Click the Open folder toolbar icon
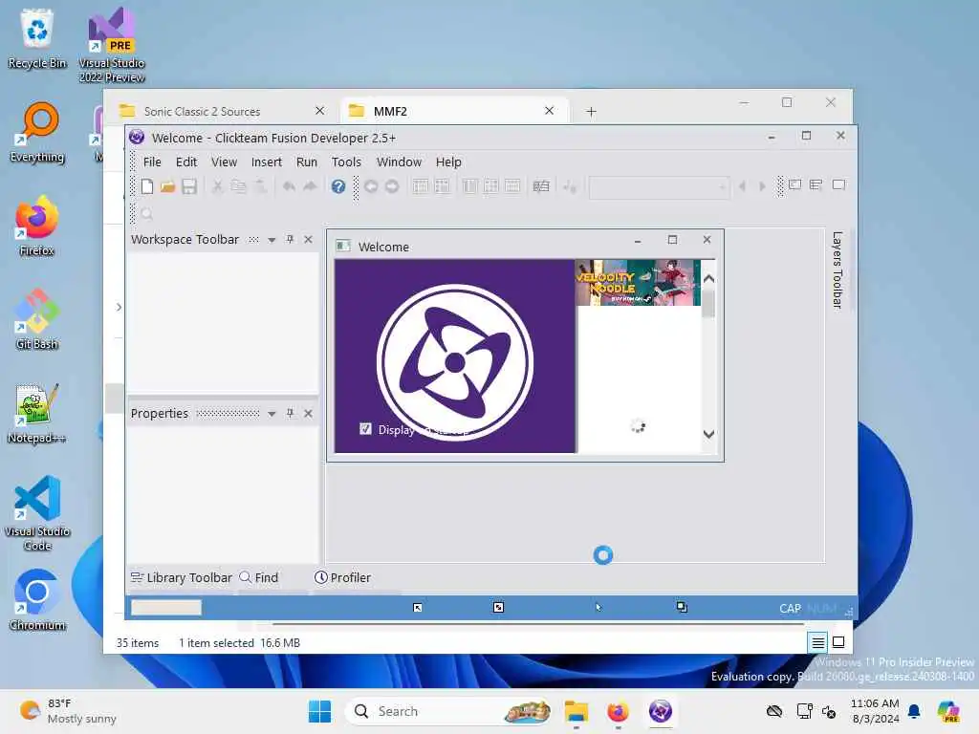 point(167,186)
